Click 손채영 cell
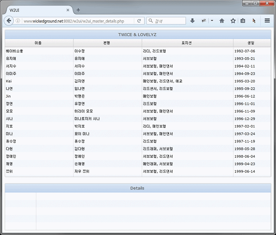Viewport: 276px width, 235px height. (108, 164)
